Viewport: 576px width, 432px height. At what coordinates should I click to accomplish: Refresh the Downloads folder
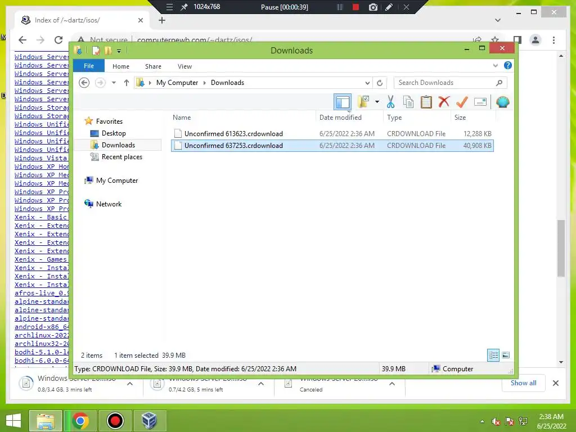click(380, 83)
